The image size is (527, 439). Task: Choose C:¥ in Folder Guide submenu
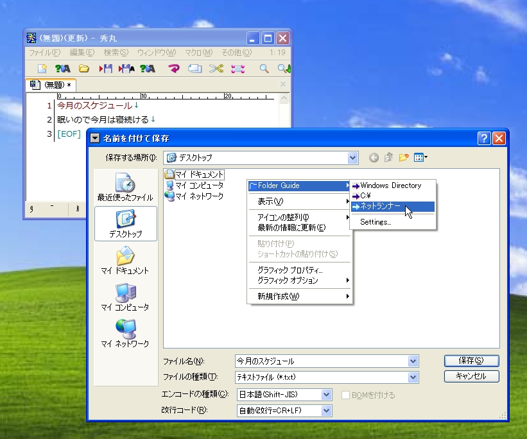coord(393,196)
